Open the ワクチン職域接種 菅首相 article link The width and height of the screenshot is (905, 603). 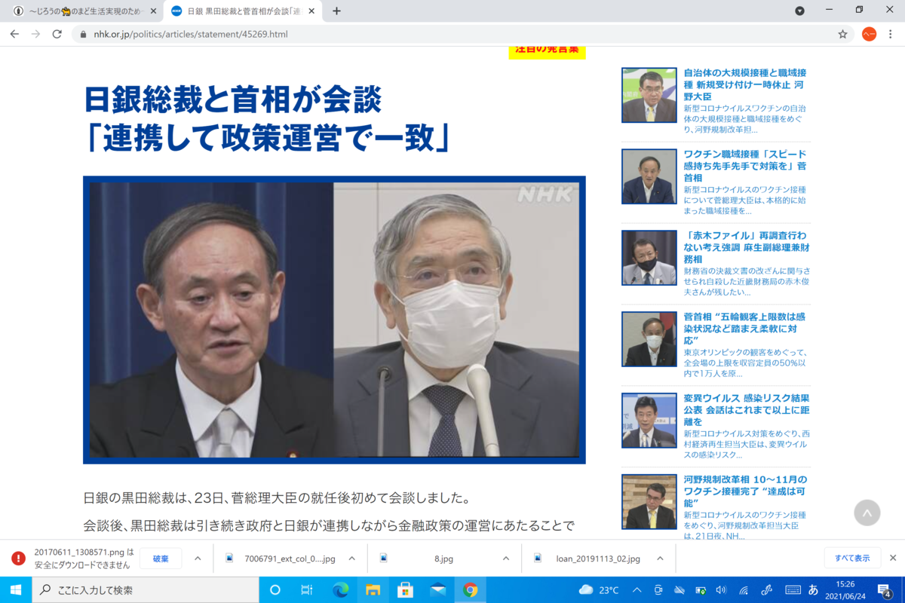coord(745,165)
